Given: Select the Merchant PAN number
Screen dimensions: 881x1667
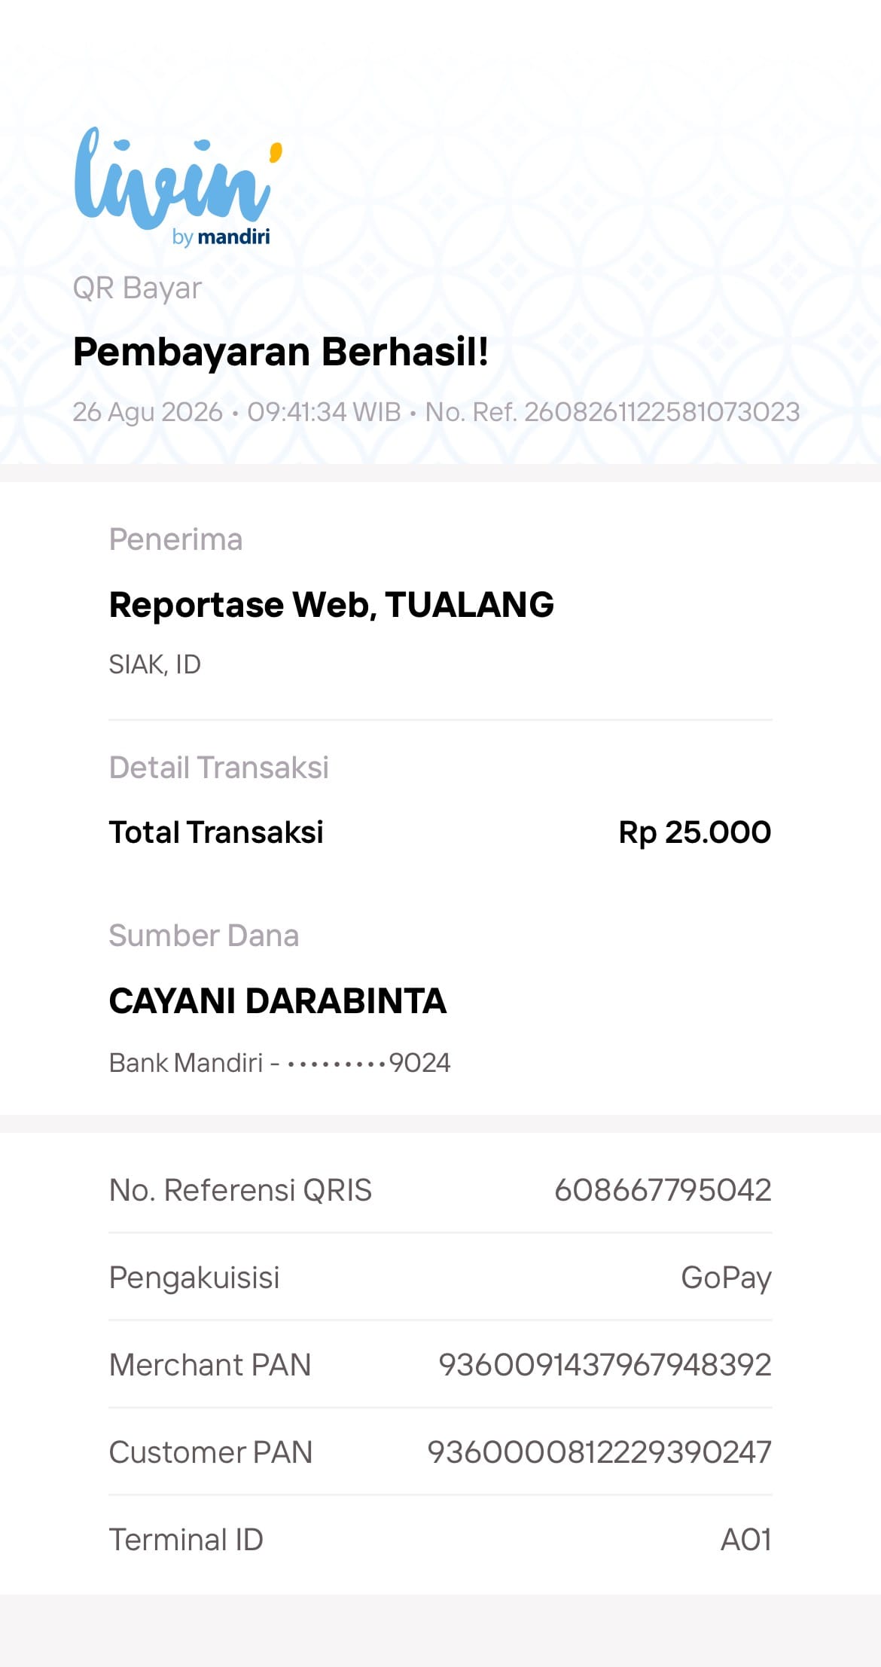Looking at the screenshot, I should point(605,1365).
